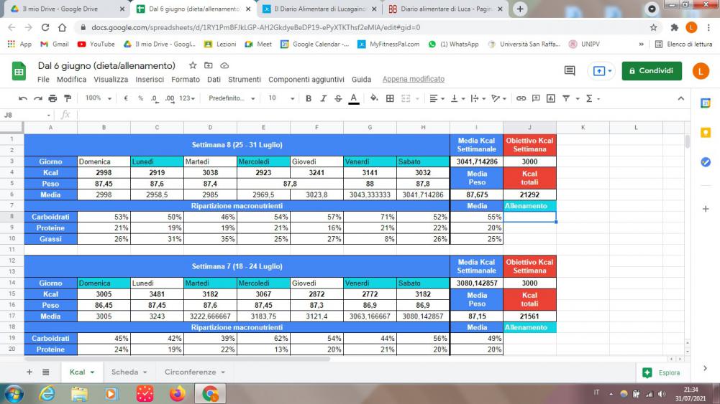Toggle bold formatting
This screenshot has width=720, height=404.
tap(309, 98)
